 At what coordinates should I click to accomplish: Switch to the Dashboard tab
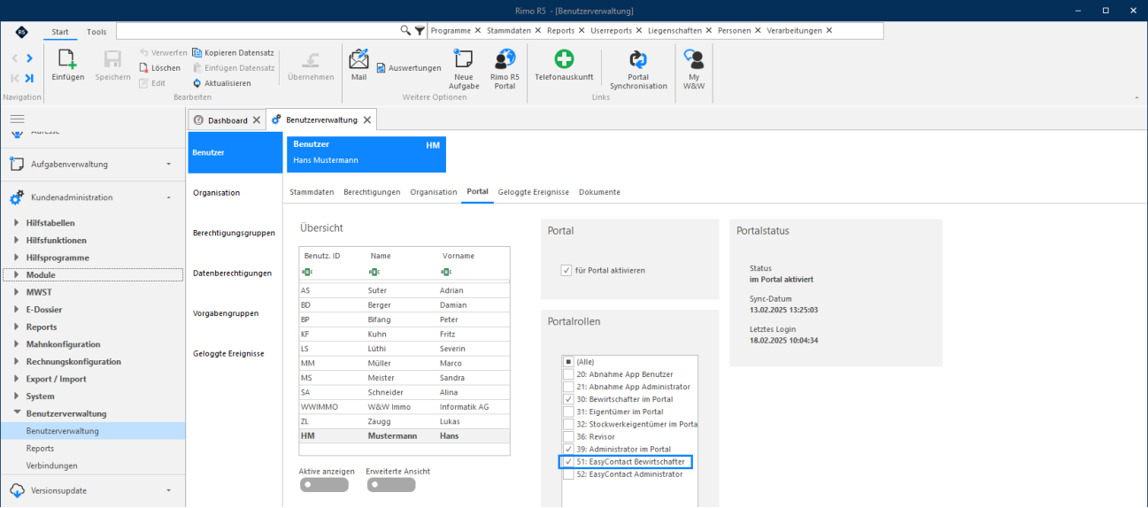(x=227, y=120)
